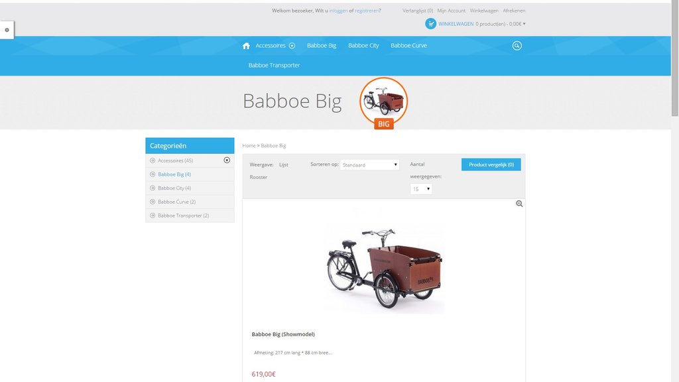Expand Accessoires category in sidebar
Screen dimensions: 679x382
(227, 160)
